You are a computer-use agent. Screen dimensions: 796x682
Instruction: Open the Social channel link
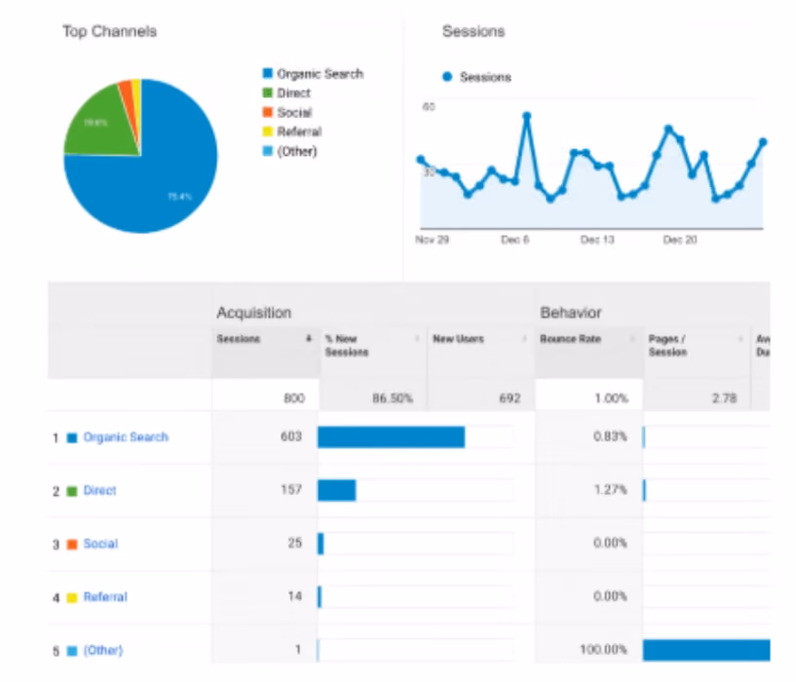click(x=100, y=544)
